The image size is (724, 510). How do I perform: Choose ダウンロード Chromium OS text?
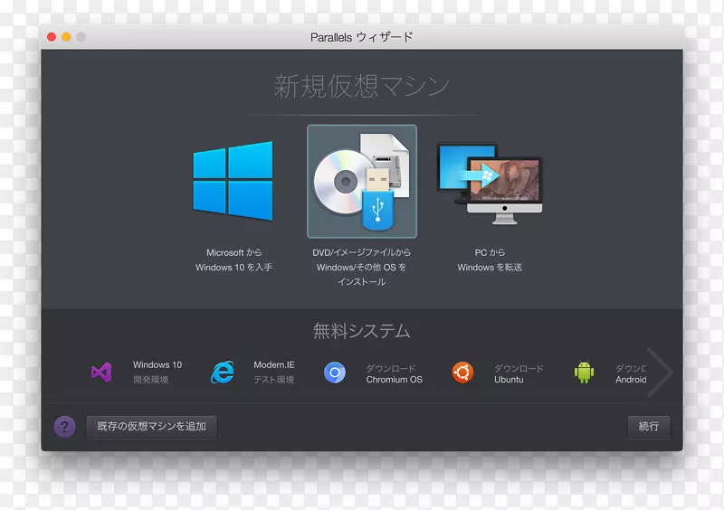tap(395, 373)
